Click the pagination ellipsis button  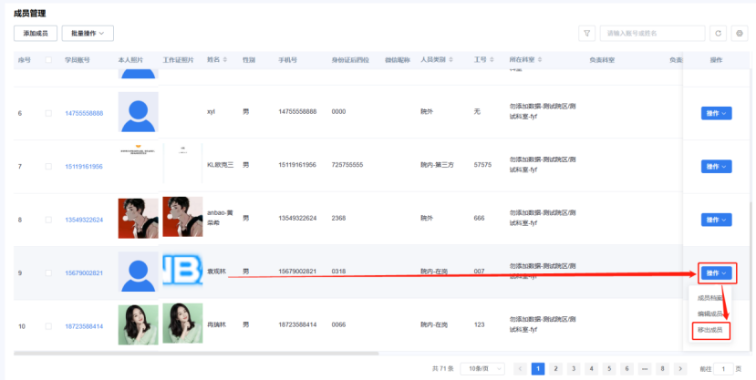pos(645,369)
